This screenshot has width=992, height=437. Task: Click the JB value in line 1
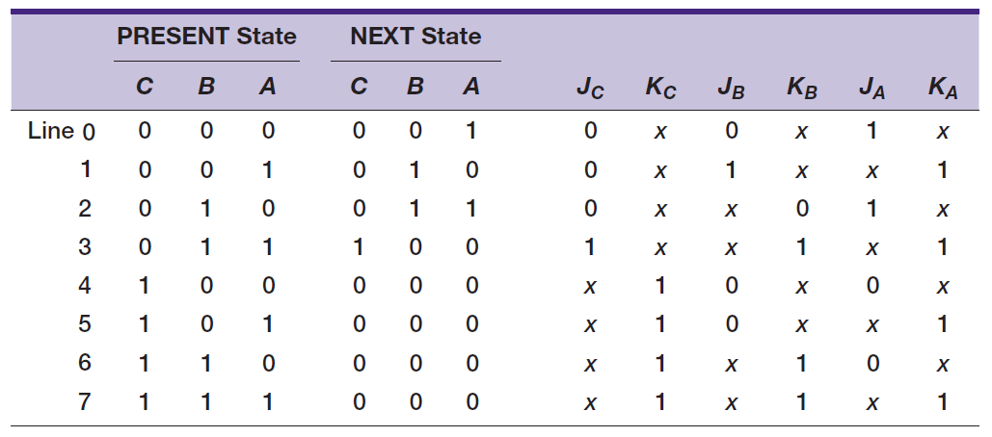click(x=731, y=170)
